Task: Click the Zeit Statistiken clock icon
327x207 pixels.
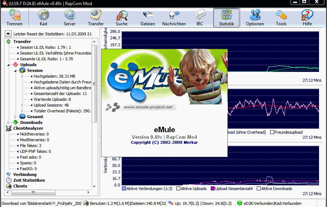Action: tap(9, 180)
